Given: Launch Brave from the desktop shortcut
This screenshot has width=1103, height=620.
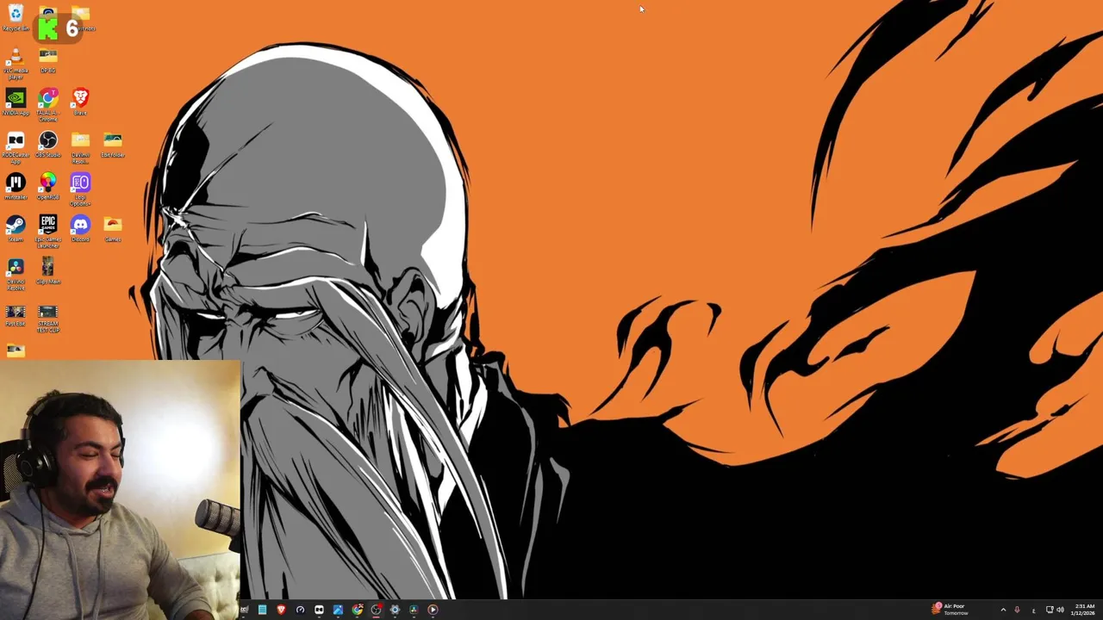Looking at the screenshot, I should 80,102.
